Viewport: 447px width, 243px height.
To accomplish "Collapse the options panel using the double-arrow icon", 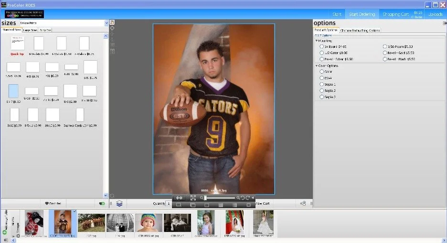I will [445, 23].
